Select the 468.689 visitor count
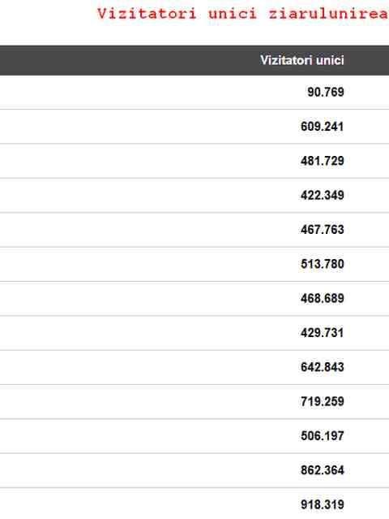The image size is (389, 519). (323, 298)
